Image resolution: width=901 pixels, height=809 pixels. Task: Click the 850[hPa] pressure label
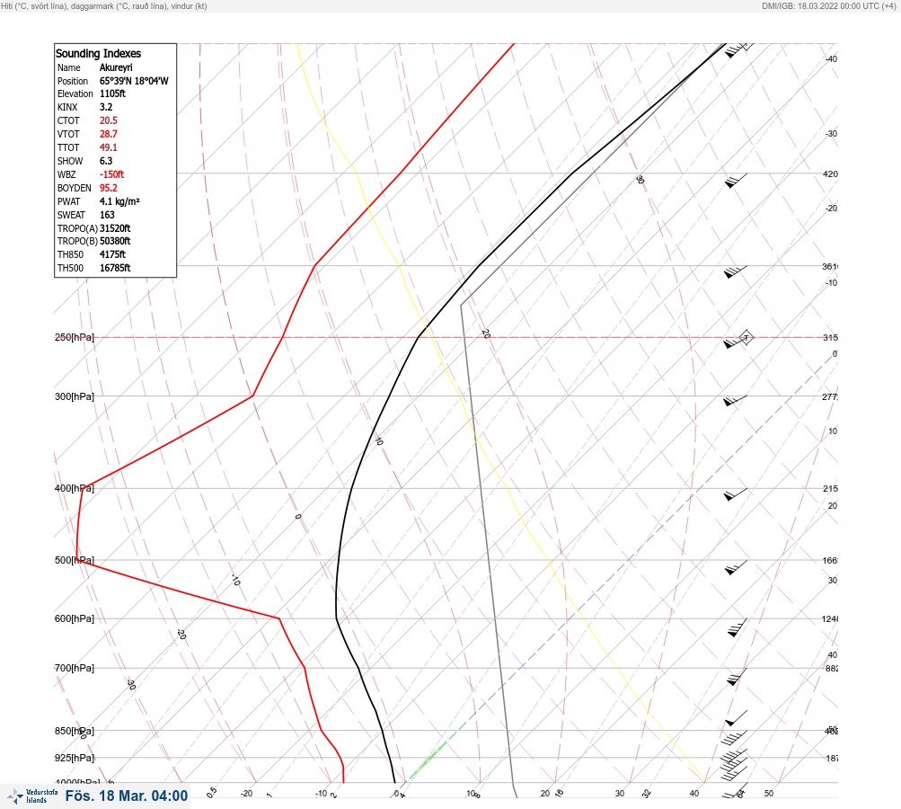coord(75,731)
